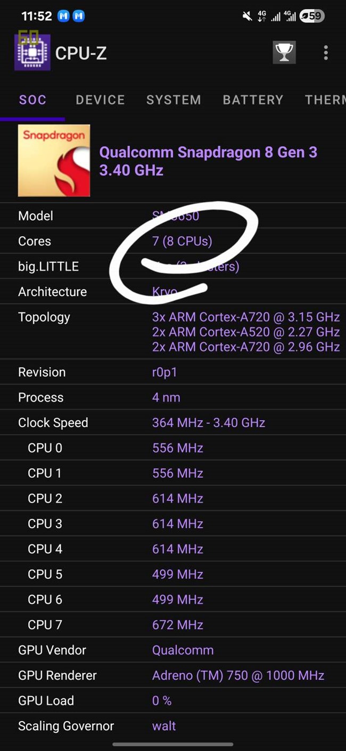Tap the CPU-Z app logo icon
Viewport: 346px width, 751px height.
pyautogui.click(x=32, y=52)
